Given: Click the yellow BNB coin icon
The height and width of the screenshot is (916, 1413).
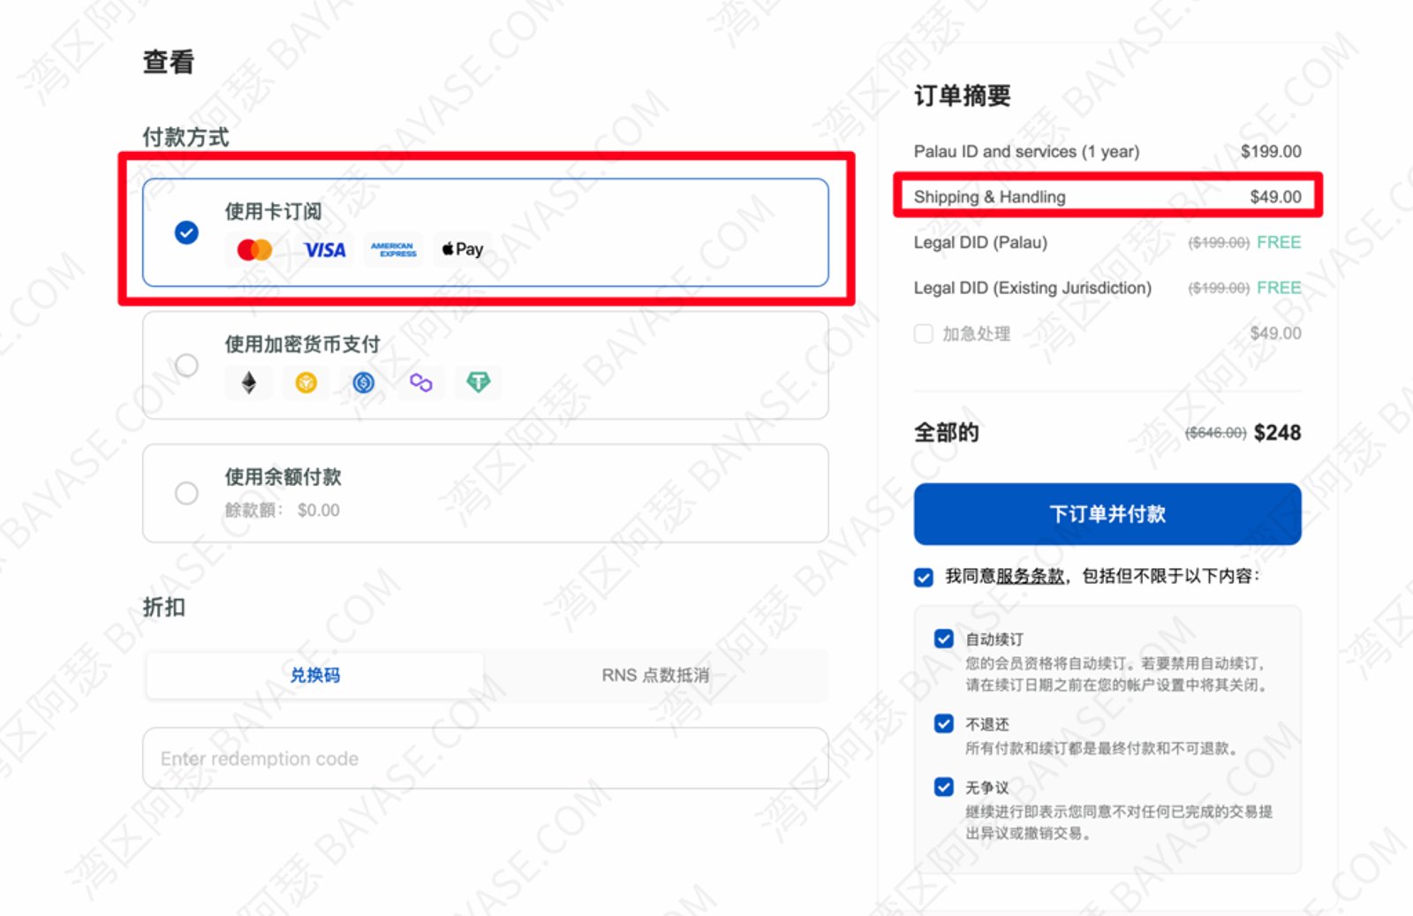Looking at the screenshot, I should point(306,382).
